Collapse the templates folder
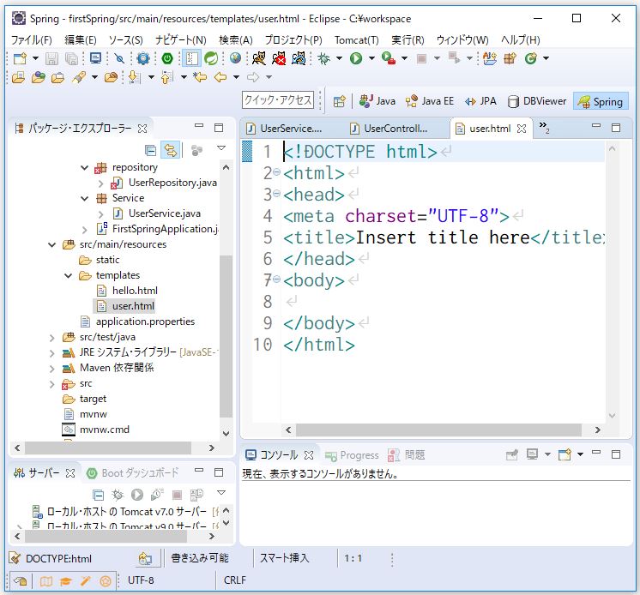640x595 pixels. tap(68, 276)
